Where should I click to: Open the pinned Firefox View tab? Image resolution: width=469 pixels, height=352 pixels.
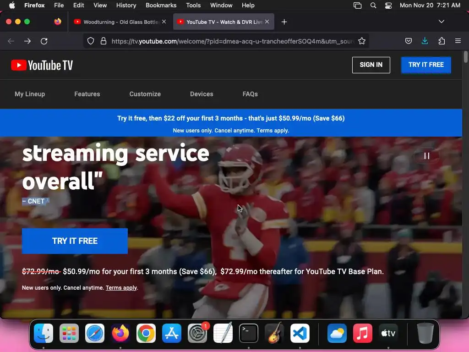coord(58,22)
